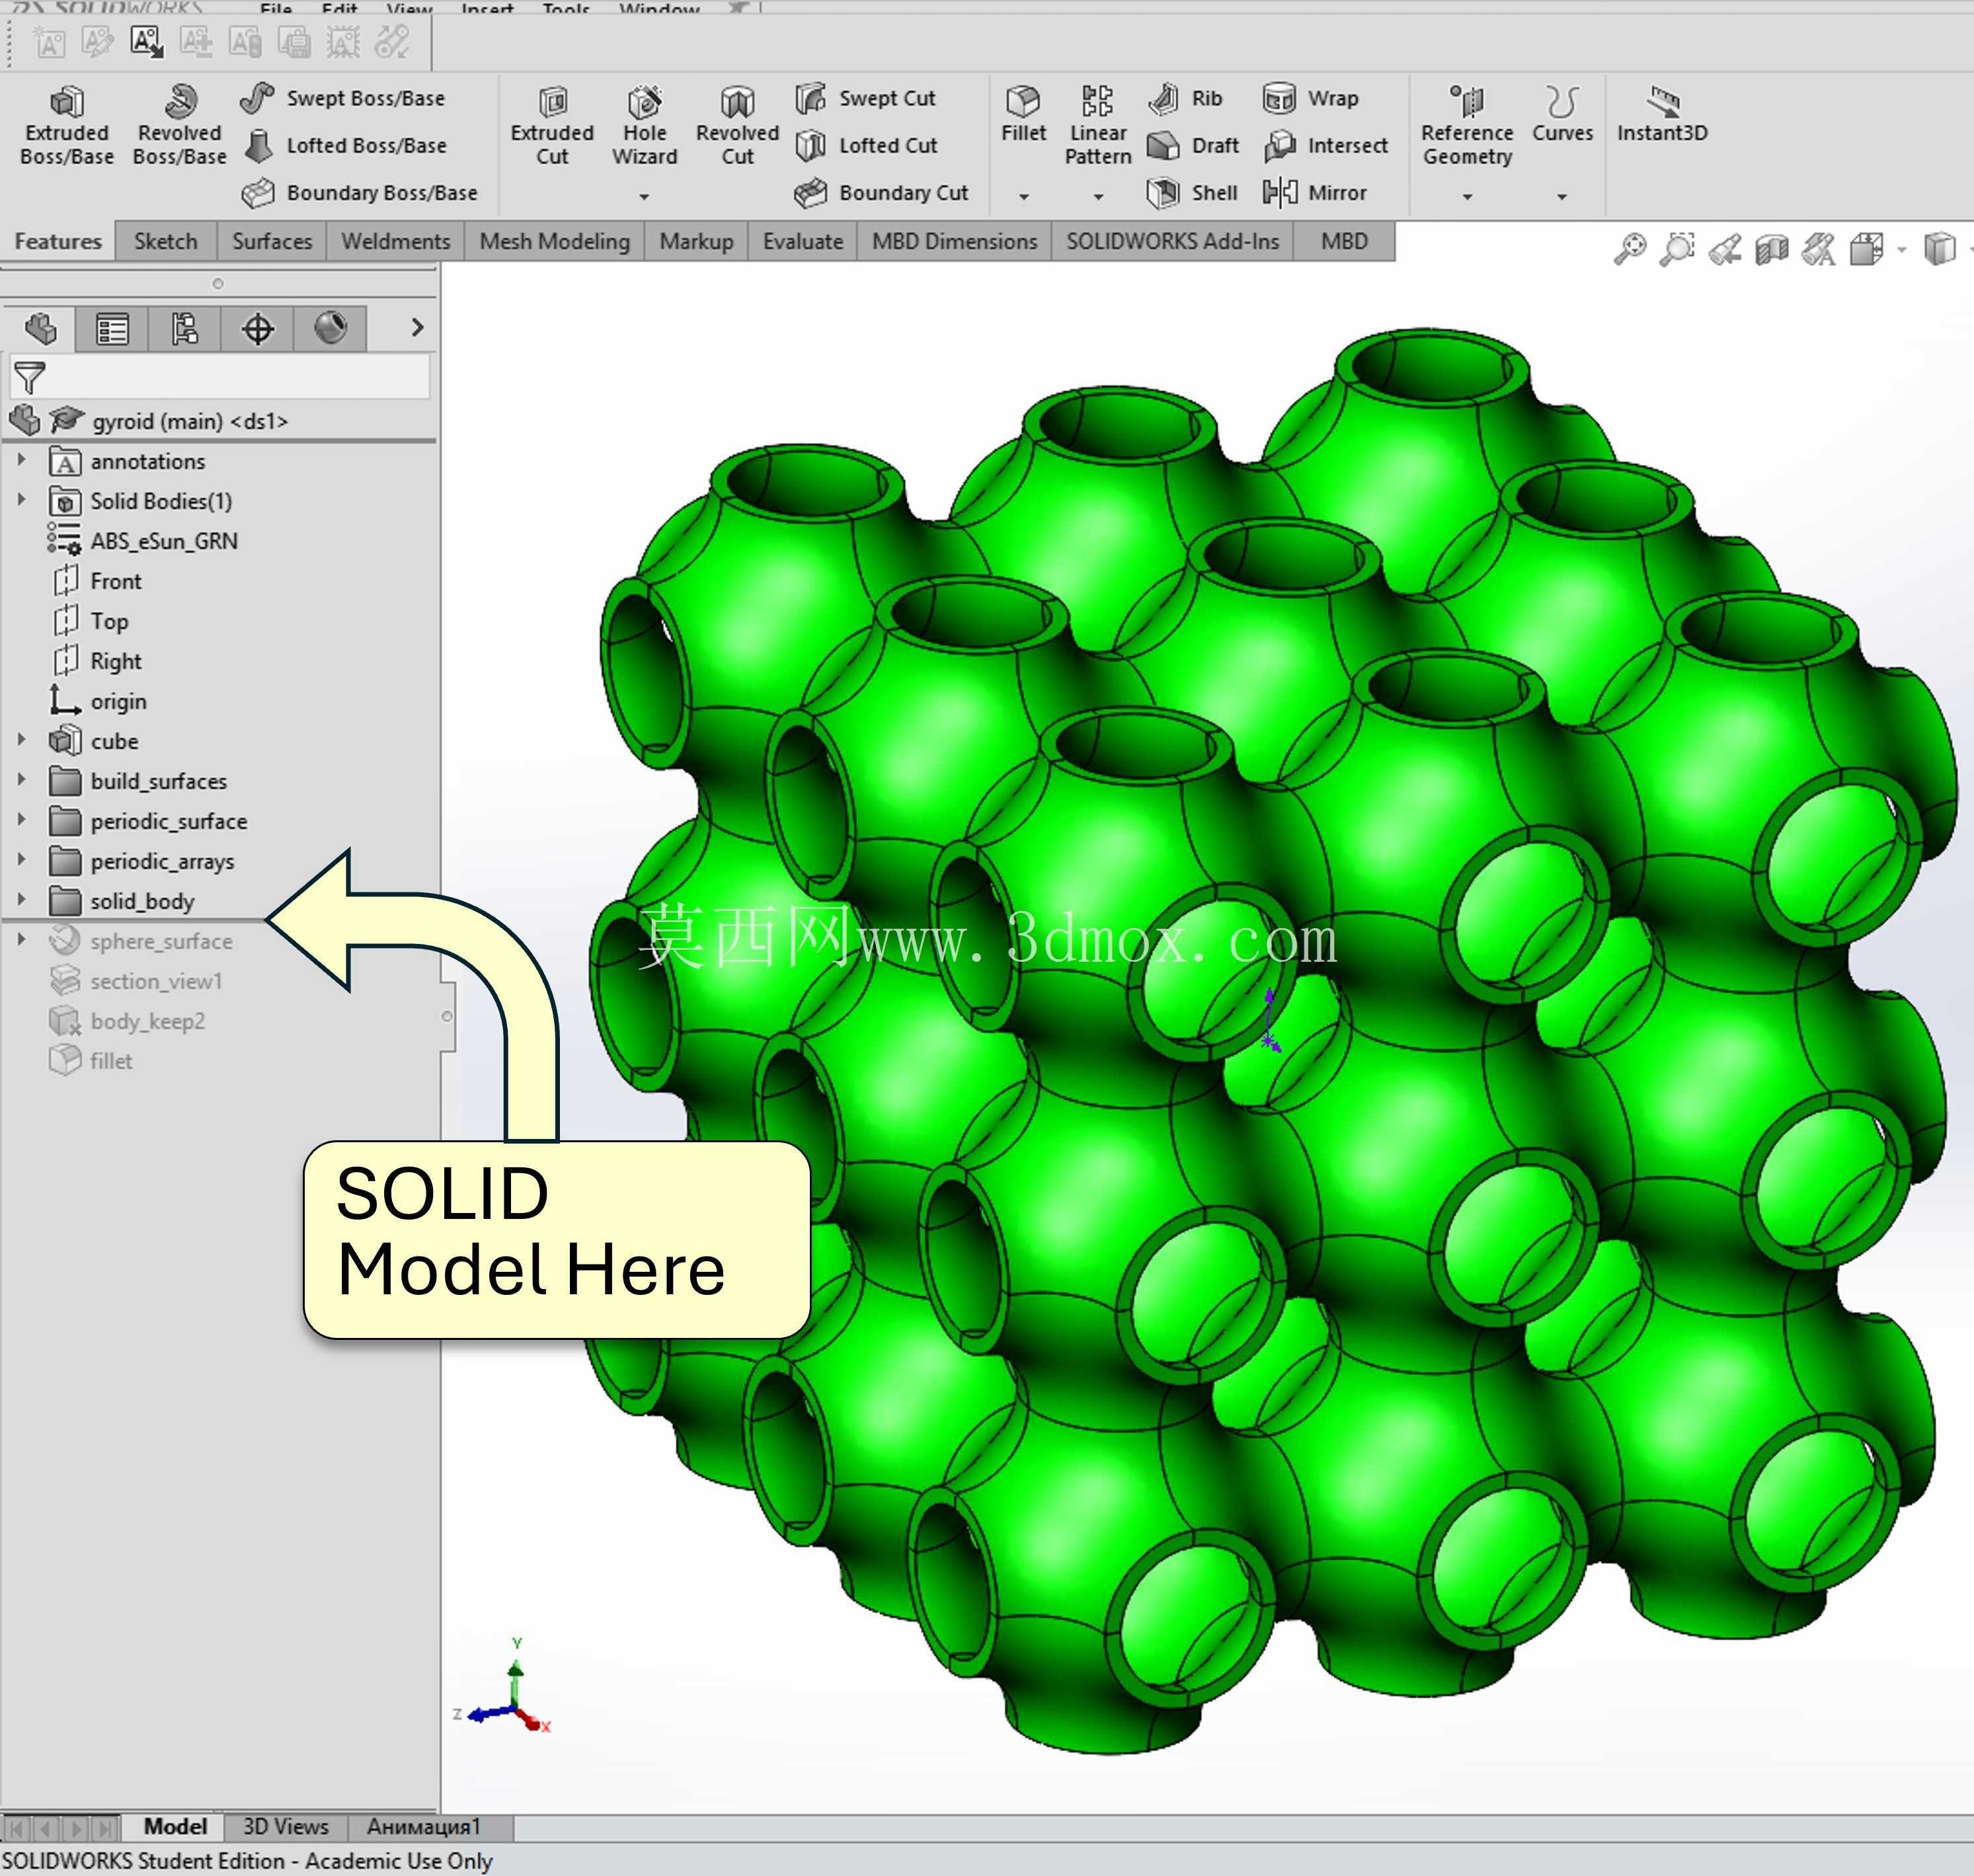This screenshot has width=1974, height=1876.
Task: Open the Display Style dropdown cube
Action: tap(1939, 248)
